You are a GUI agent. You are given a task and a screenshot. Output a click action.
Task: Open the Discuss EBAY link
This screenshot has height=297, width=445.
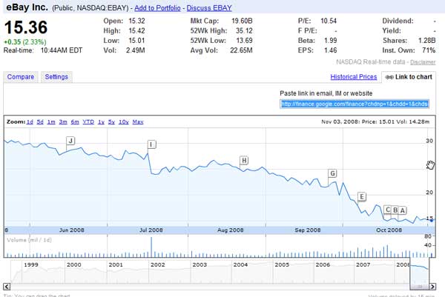[x=209, y=8]
